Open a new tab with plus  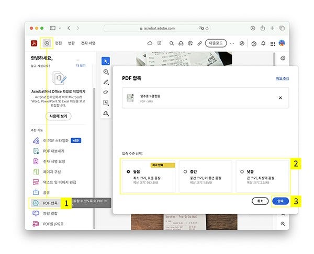pyautogui.click(x=272, y=28)
